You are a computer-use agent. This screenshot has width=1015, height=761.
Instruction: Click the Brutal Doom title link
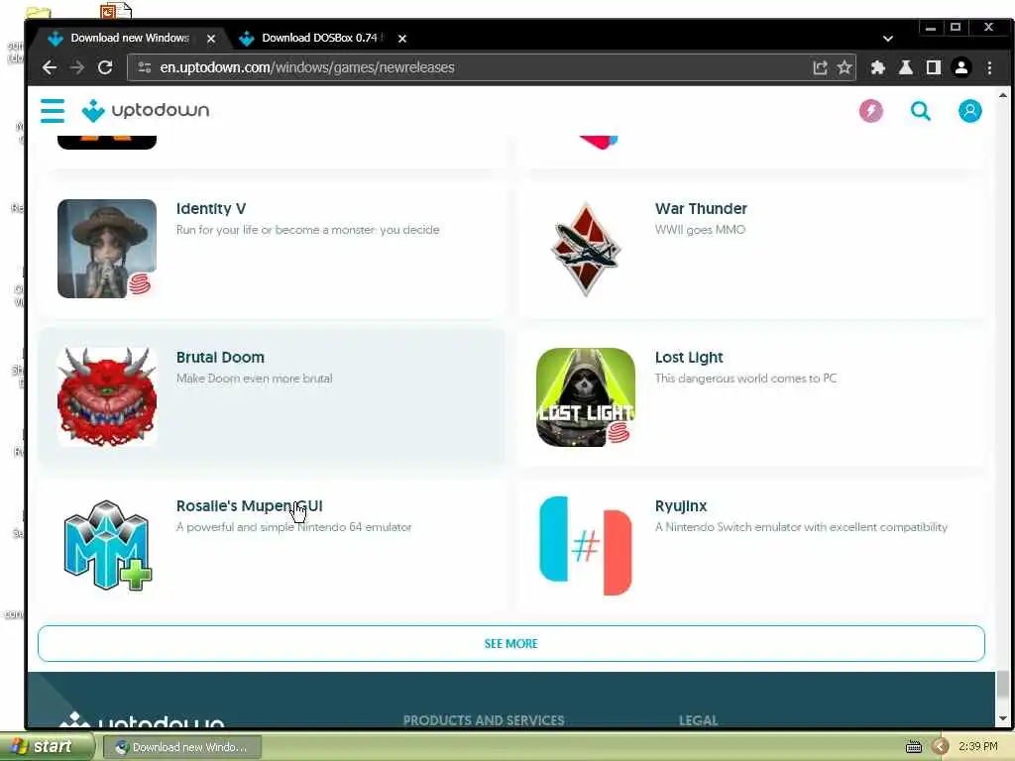[220, 357]
